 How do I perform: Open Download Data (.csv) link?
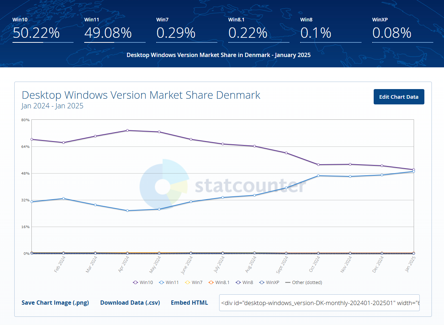pyautogui.click(x=130, y=303)
